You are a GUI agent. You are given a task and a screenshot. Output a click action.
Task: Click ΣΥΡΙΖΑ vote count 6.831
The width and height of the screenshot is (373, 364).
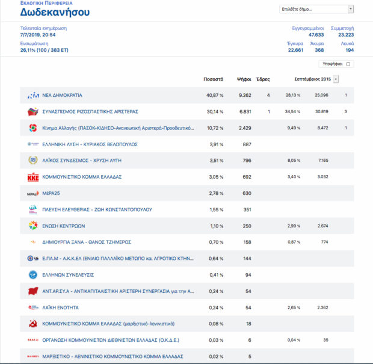coord(245,111)
